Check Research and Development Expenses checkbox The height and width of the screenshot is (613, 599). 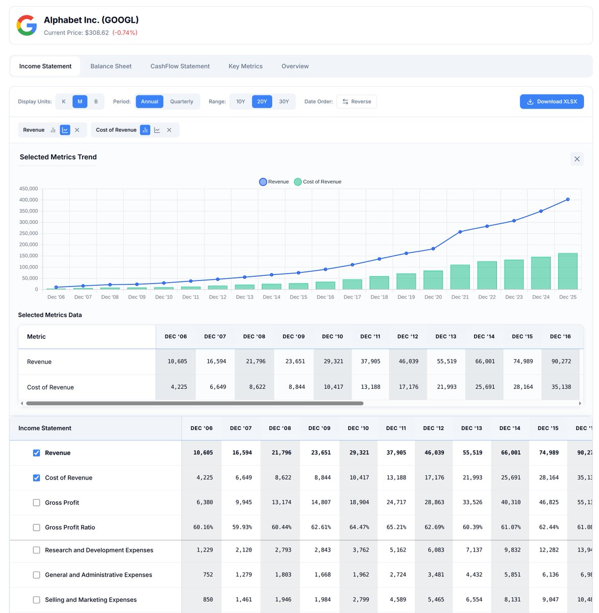click(36, 550)
